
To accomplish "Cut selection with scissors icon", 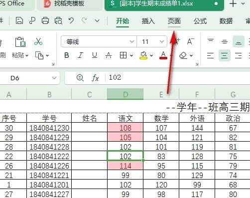I will pos(38,41).
